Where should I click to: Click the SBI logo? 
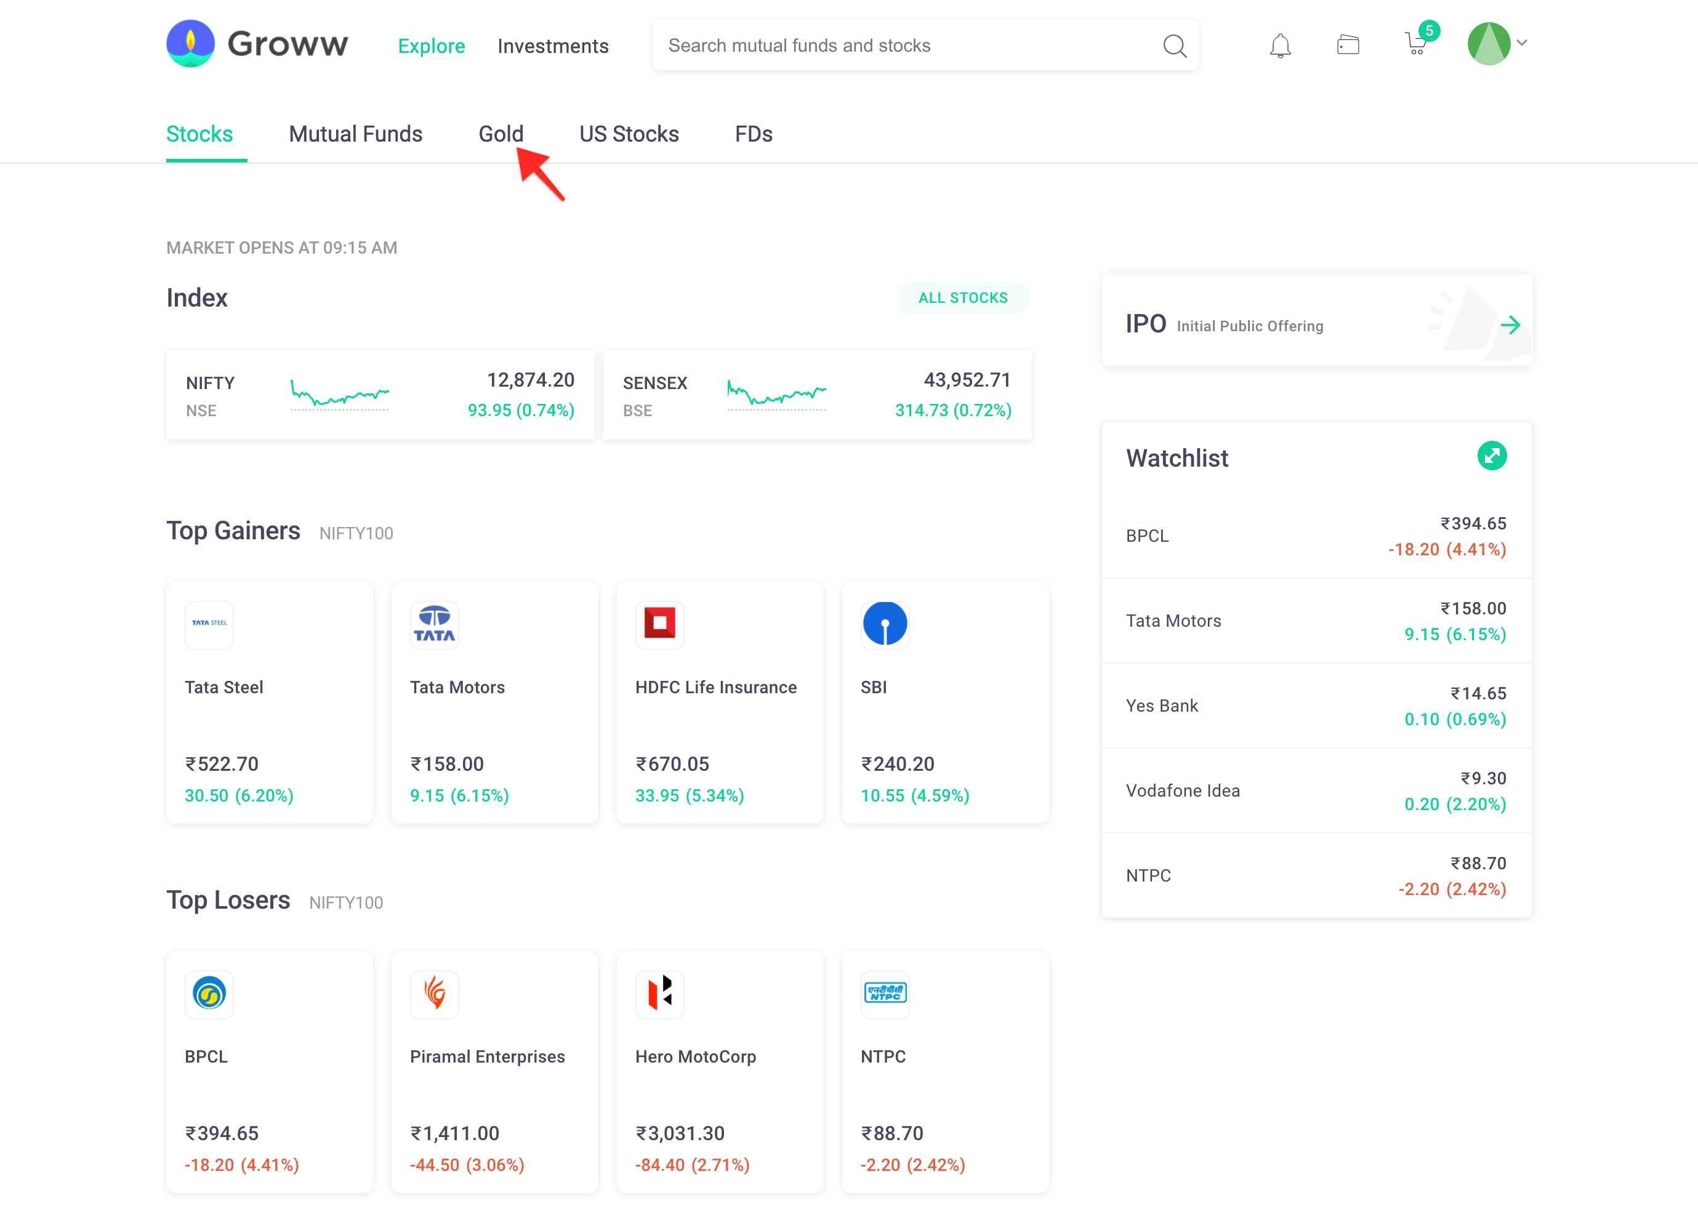(x=885, y=624)
